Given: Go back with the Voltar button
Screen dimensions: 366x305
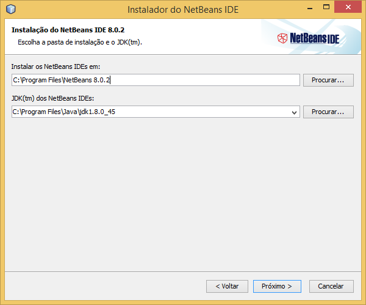Looking at the screenshot, I should click(x=227, y=286).
